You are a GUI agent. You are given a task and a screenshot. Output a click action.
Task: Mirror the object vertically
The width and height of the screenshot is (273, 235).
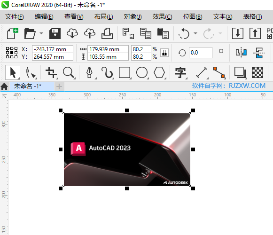[259, 53]
